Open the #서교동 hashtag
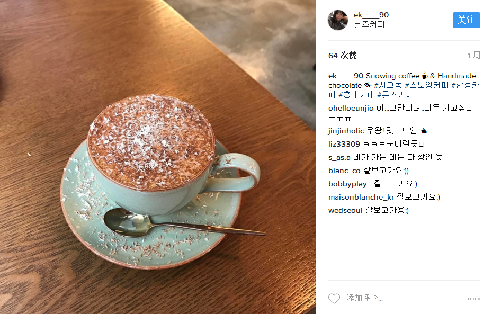492x314 pixels. pos(388,85)
